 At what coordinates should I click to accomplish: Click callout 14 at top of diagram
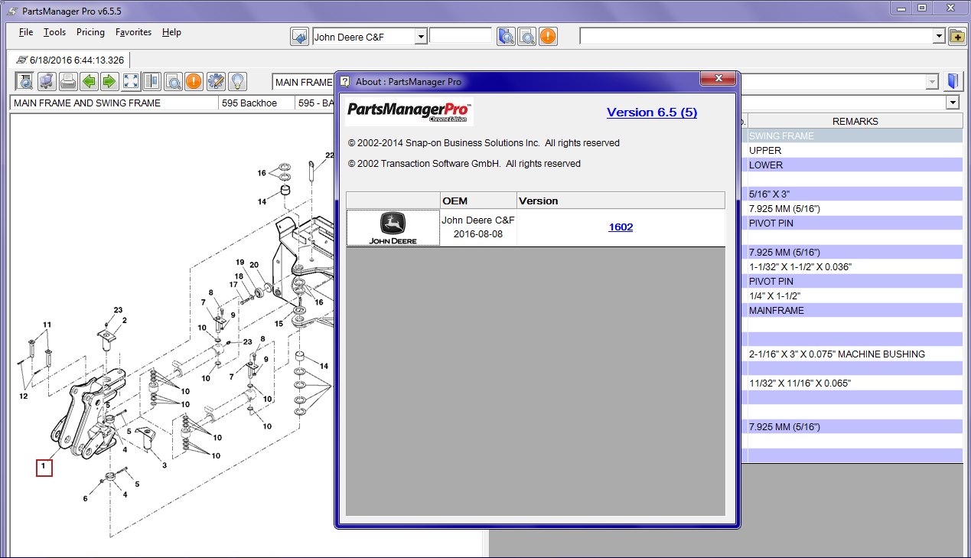pyautogui.click(x=262, y=201)
